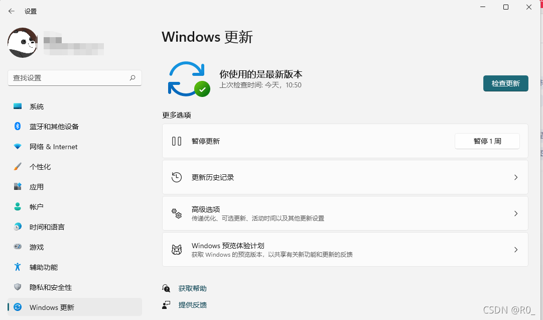The height and width of the screenshot is (320, 543).
Task: Open the 提供反馈 link
Action: tap(192, 305)
